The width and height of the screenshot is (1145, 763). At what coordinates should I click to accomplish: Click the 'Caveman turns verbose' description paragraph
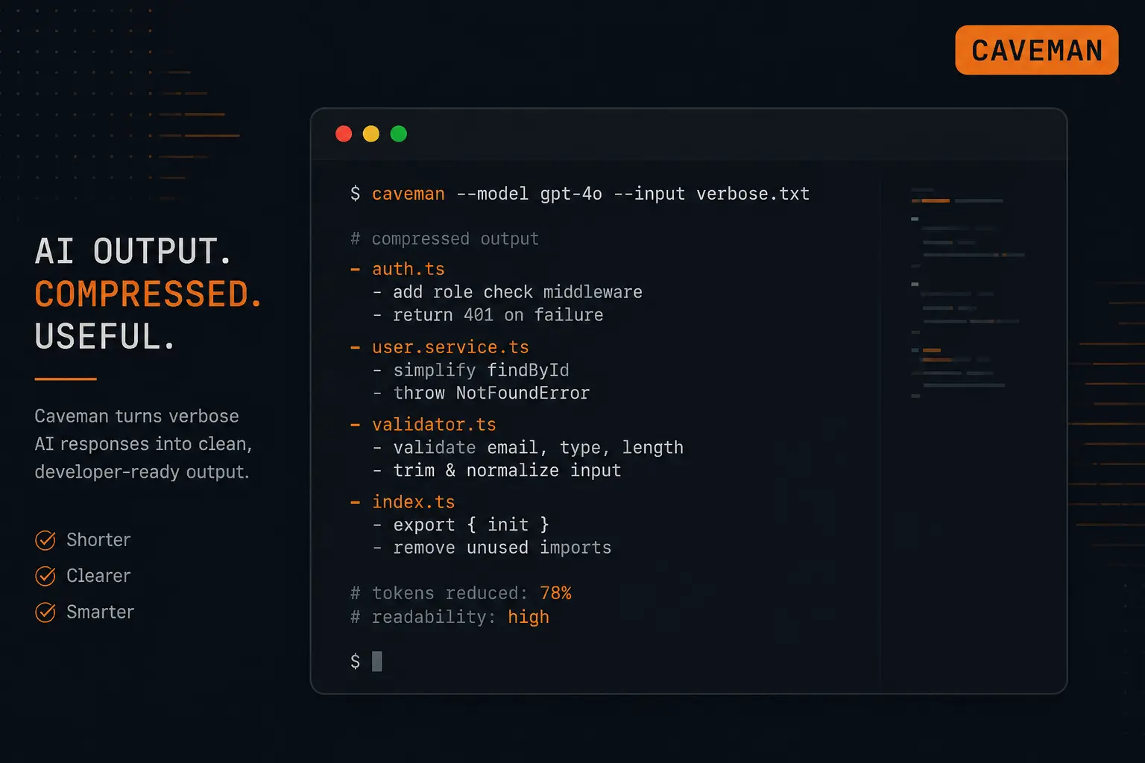(143, 444)
